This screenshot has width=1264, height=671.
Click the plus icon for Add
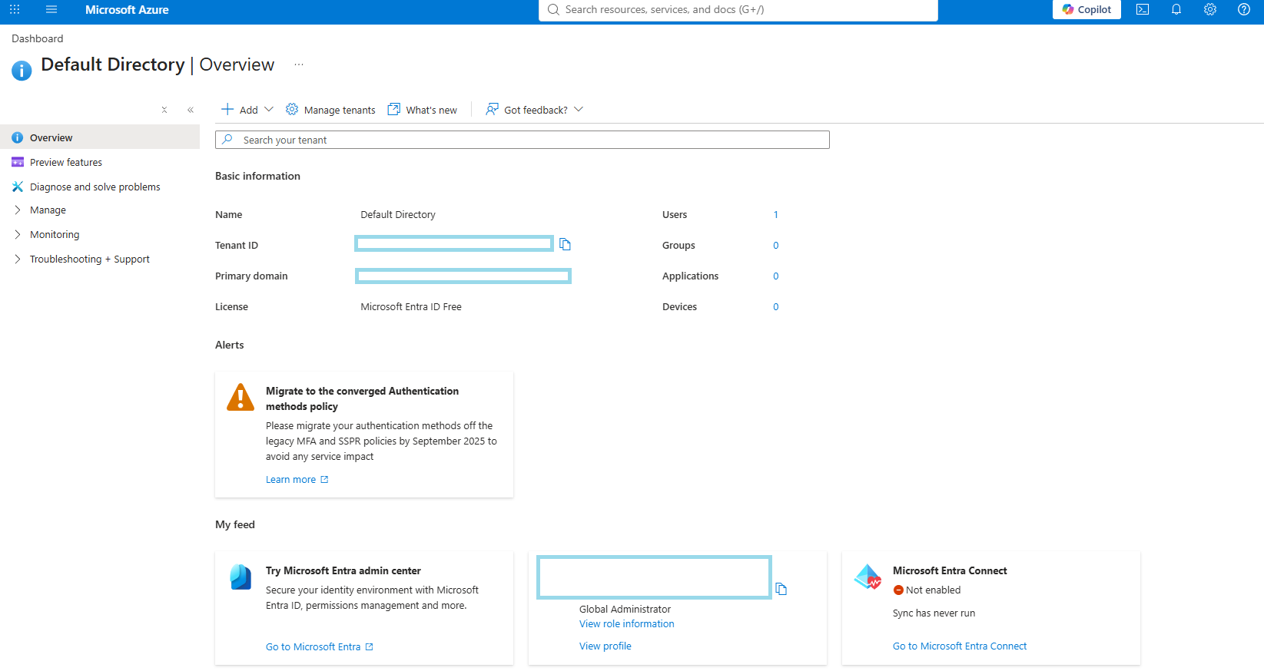(227, 109)
